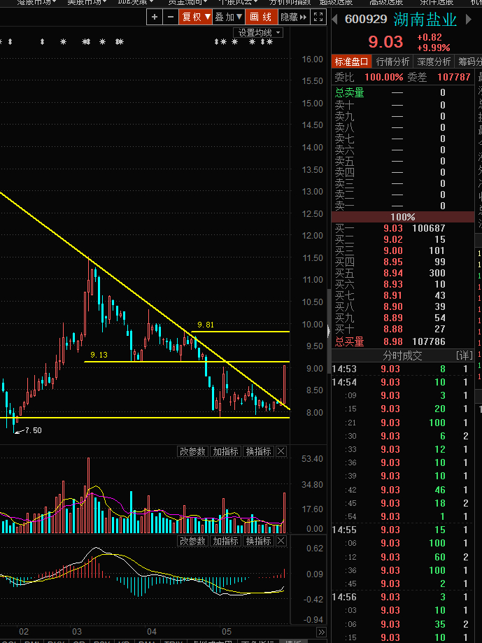482x643 pixels.
Task: Open the 复权 adjustment dropdown
Action: click(x=196, y=17)
